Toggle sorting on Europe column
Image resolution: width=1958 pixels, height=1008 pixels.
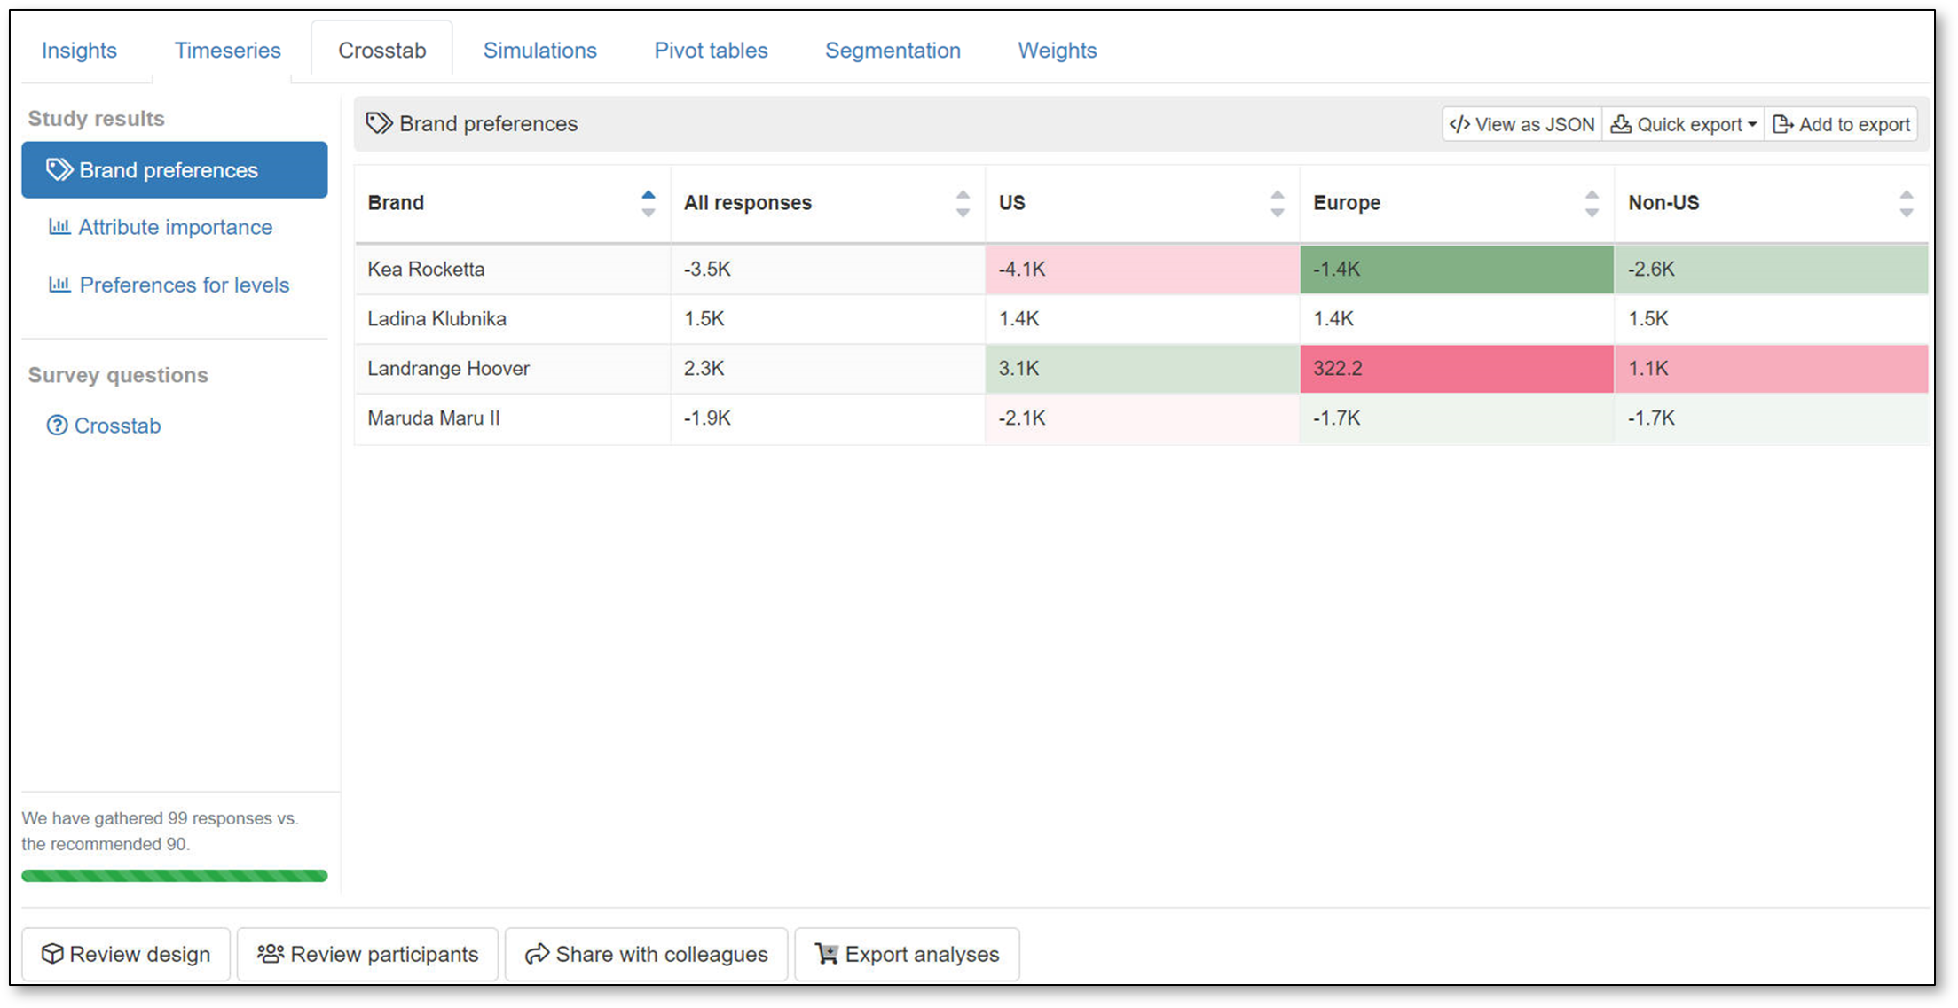coord(1592,203)
